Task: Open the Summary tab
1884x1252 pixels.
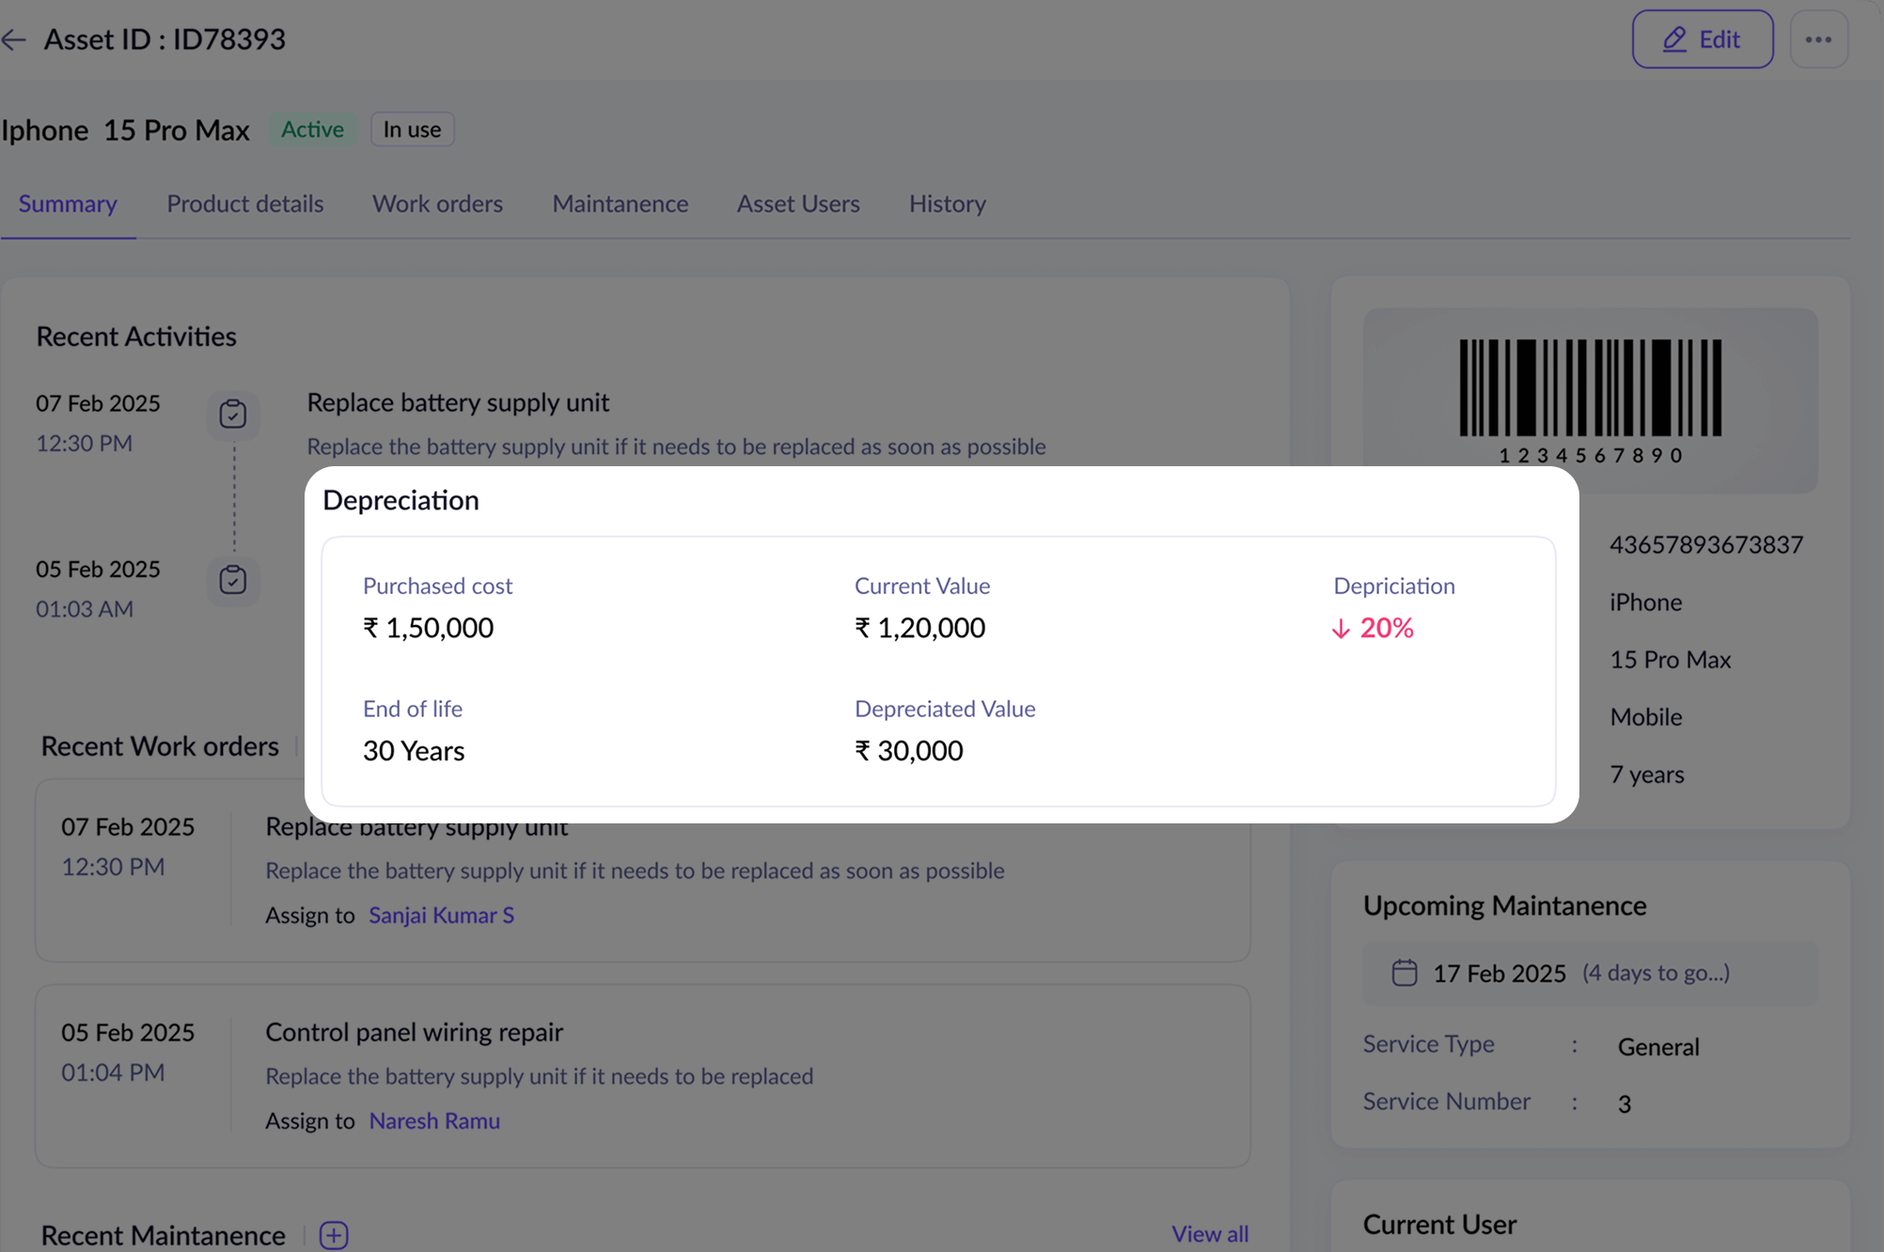Action: (x=68, y=204)
